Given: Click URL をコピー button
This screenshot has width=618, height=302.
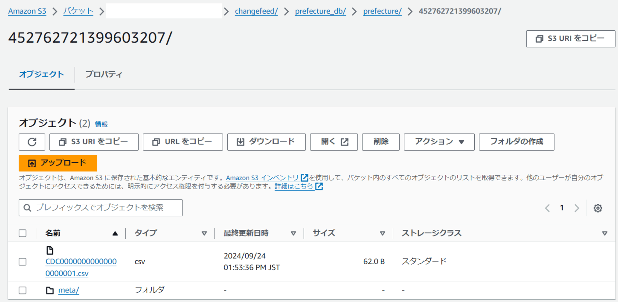Looking at the screenshot, I should (x=183, y=142).
